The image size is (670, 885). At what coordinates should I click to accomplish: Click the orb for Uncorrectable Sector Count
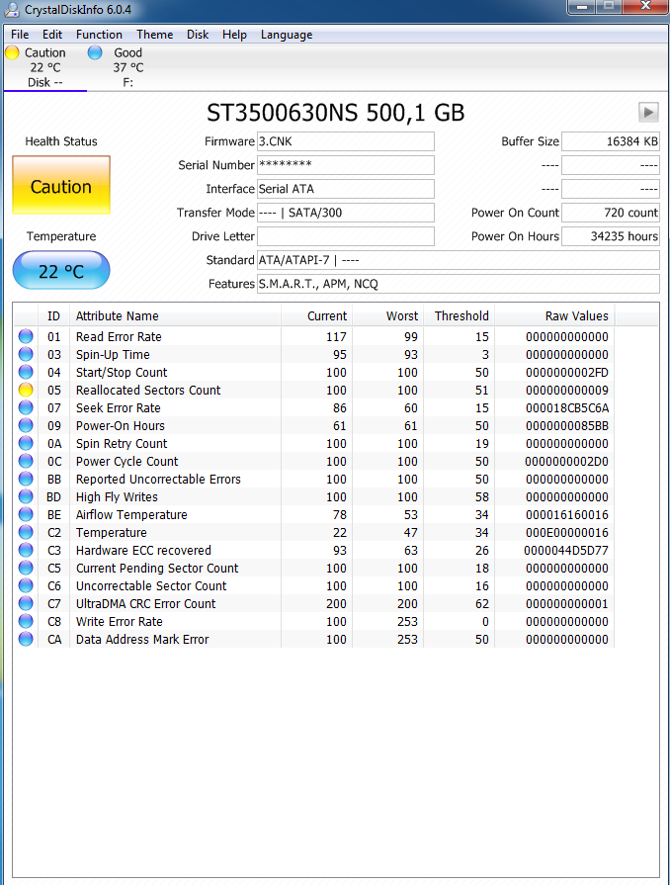click(x=26, y=585)
